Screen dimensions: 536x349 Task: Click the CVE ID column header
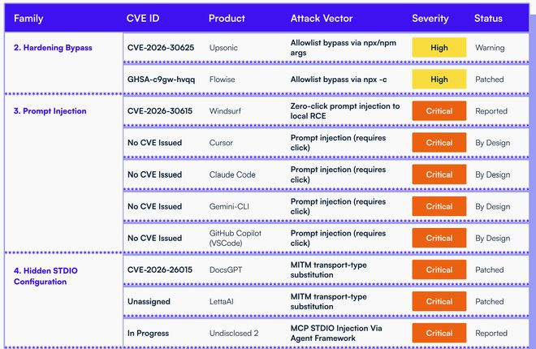point(143,18)
